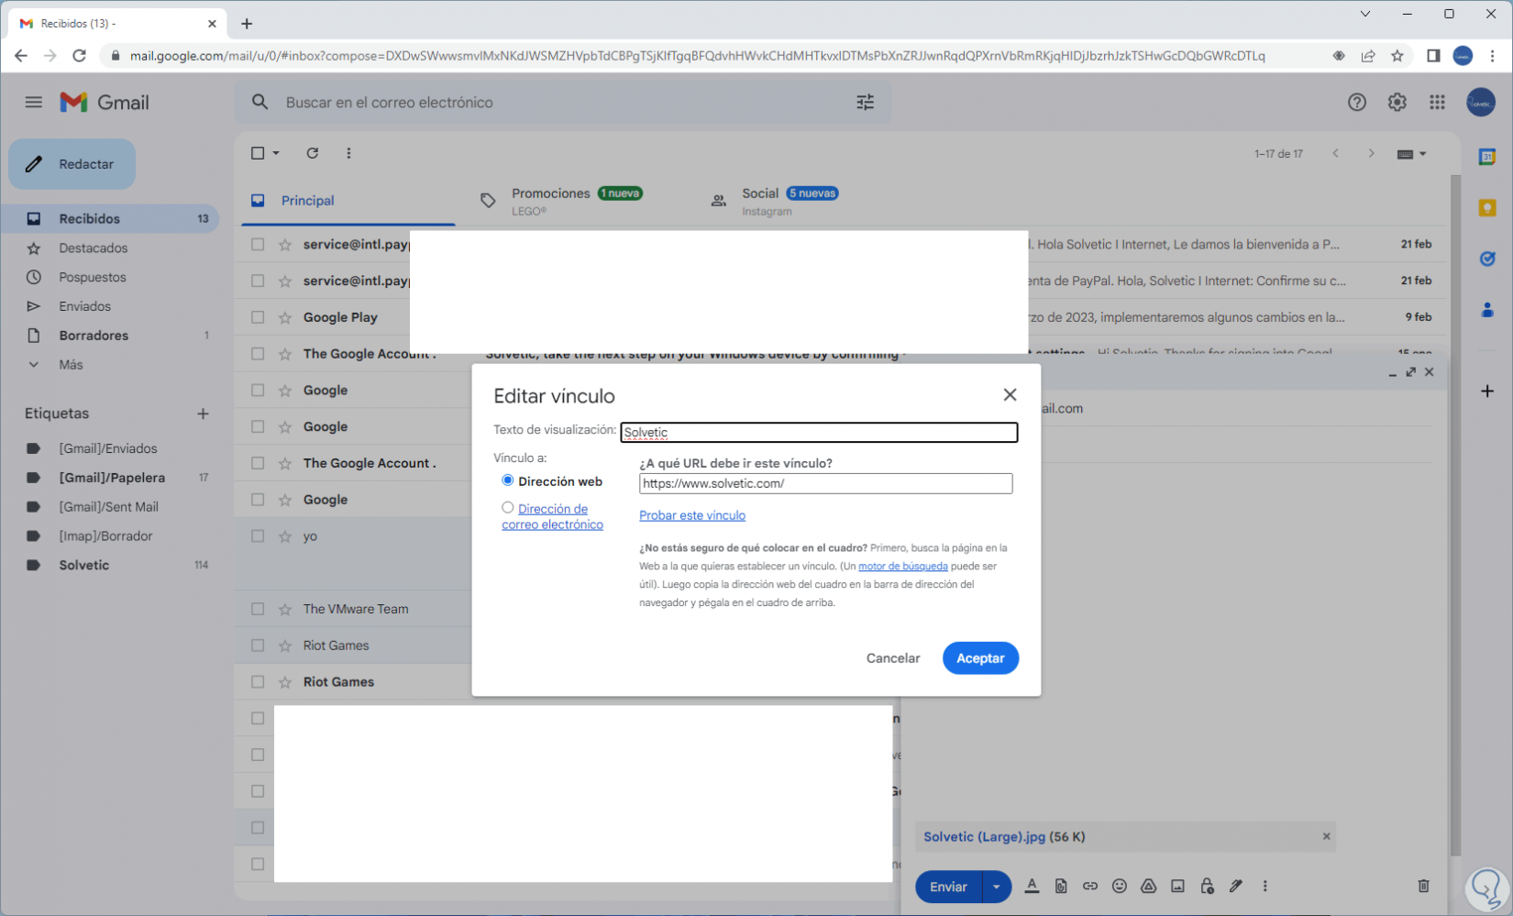Refresh the inbox list
This screenshot has width=1513, height=916.
[313, 153]
